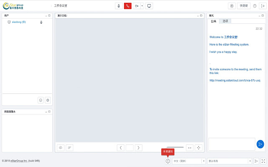
Task: Switch to the 公共 chat tab
Action: tap(214, 21)
